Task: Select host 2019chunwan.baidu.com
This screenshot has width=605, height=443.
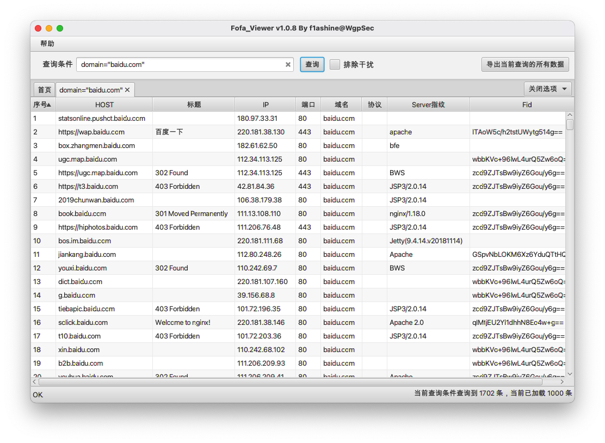Action: [x=96, y=200]
